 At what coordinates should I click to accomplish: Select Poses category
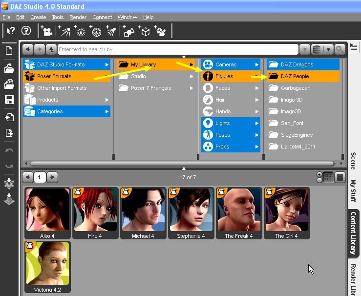(x=231, y=135)
